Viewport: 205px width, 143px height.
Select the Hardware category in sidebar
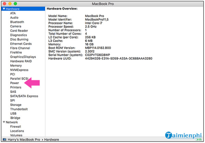[x=23, y=9]
